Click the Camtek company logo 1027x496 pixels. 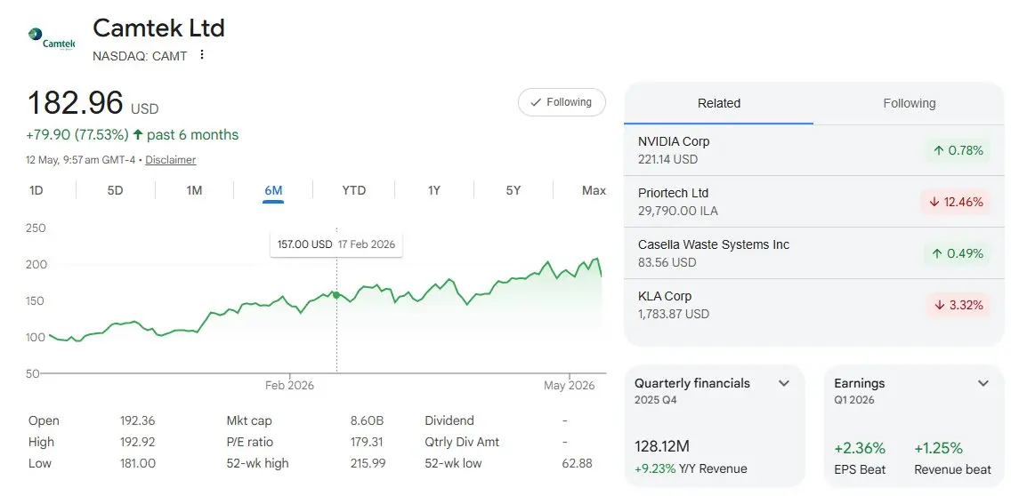click(x=53, y=39)
